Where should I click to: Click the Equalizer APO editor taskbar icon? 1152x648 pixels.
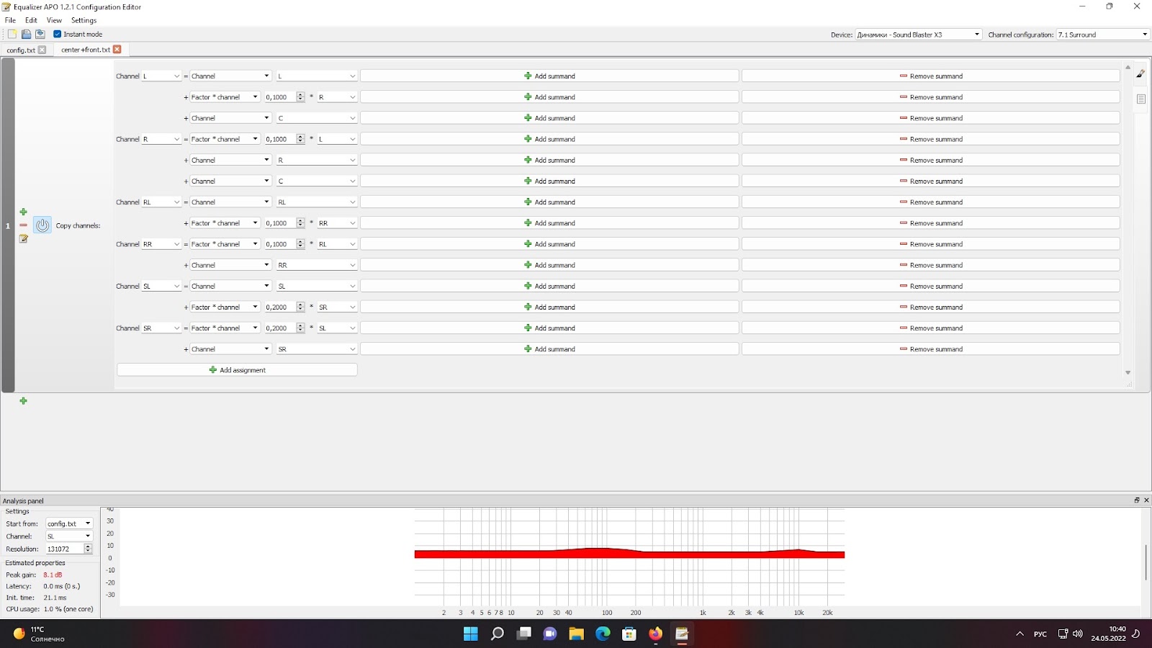pyautogui.click(x=682, y=634)
